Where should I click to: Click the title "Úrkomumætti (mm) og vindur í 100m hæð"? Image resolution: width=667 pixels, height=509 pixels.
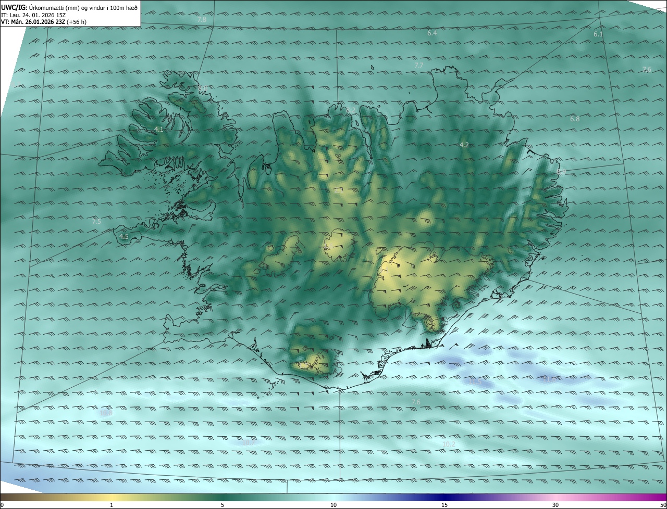pos(83,7)
